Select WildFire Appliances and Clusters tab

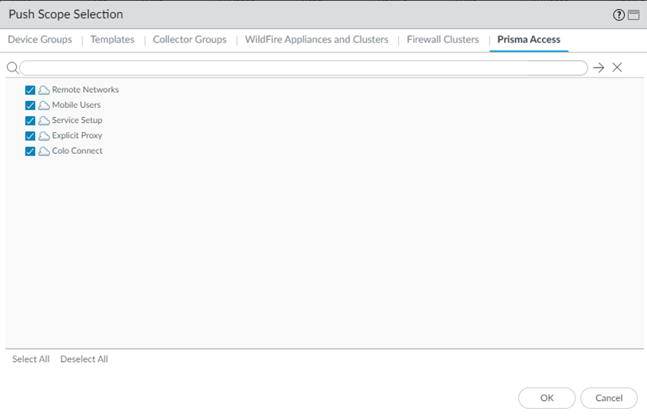click(x=317, y=40)
